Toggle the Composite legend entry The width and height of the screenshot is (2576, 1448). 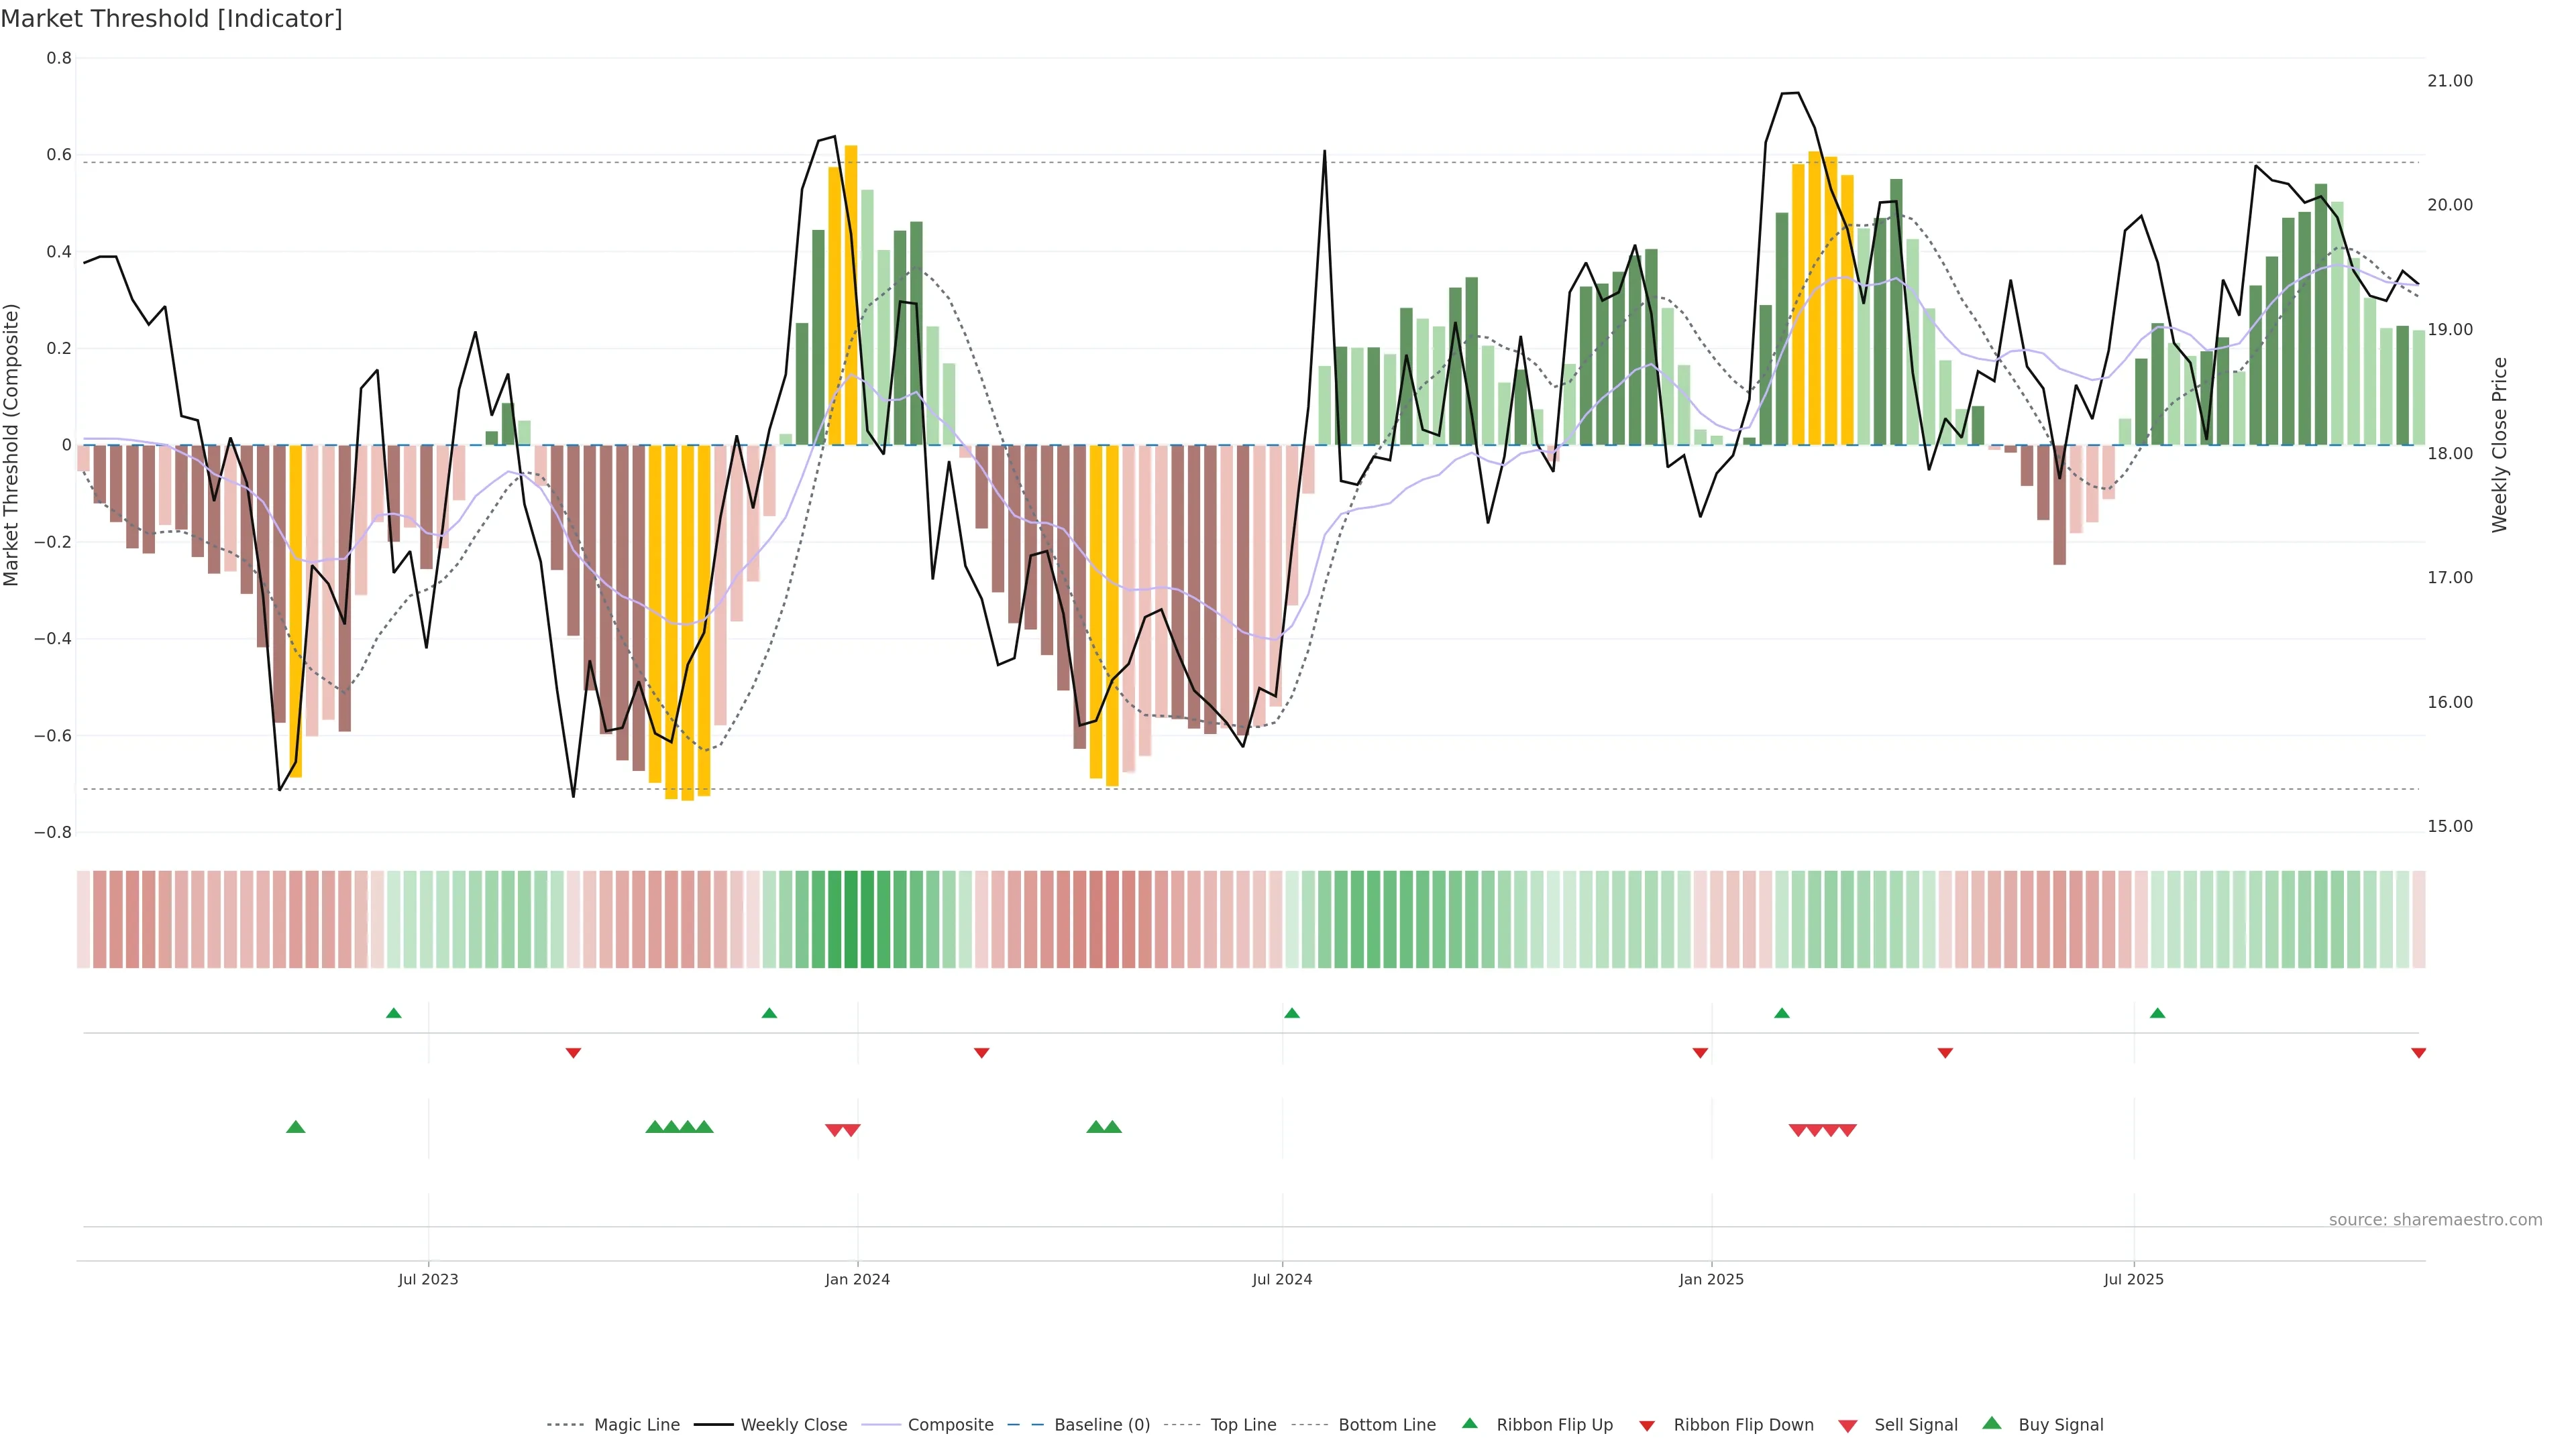click(950, 1425)
